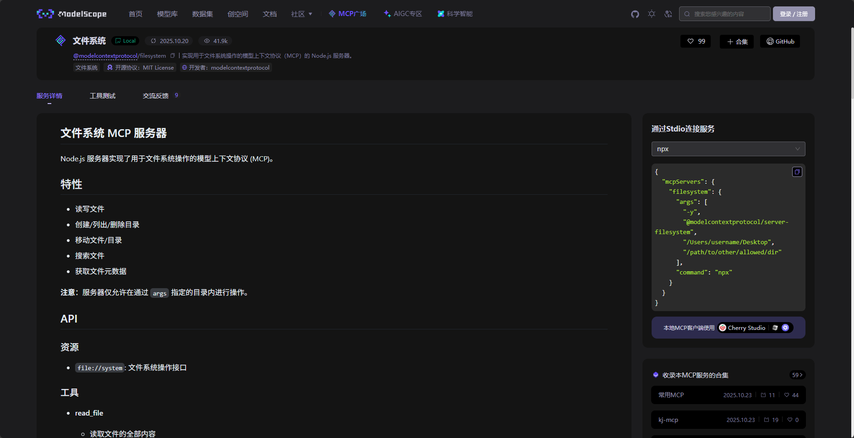Click the filesystem server logo icon
Viewport: 854px width, 438px height.
(x=60, y=41)
